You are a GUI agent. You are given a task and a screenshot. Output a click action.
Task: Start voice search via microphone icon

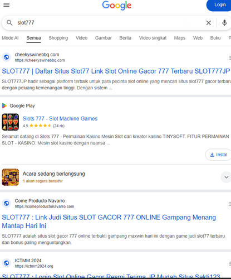[224, 23]
